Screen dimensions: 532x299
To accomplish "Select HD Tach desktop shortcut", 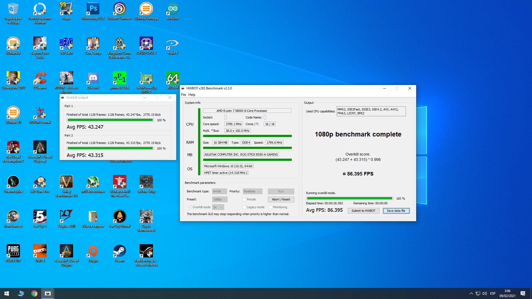I will click(x=66, y=46).
